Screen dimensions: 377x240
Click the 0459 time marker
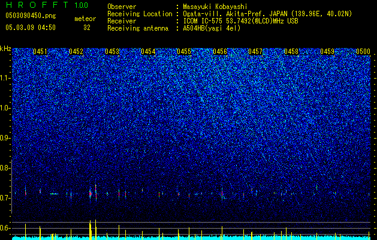(327, 52)
